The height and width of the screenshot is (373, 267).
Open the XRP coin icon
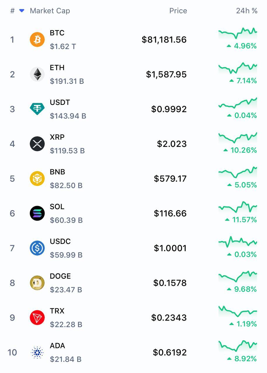pyautogui.click(x=37, y=144)
